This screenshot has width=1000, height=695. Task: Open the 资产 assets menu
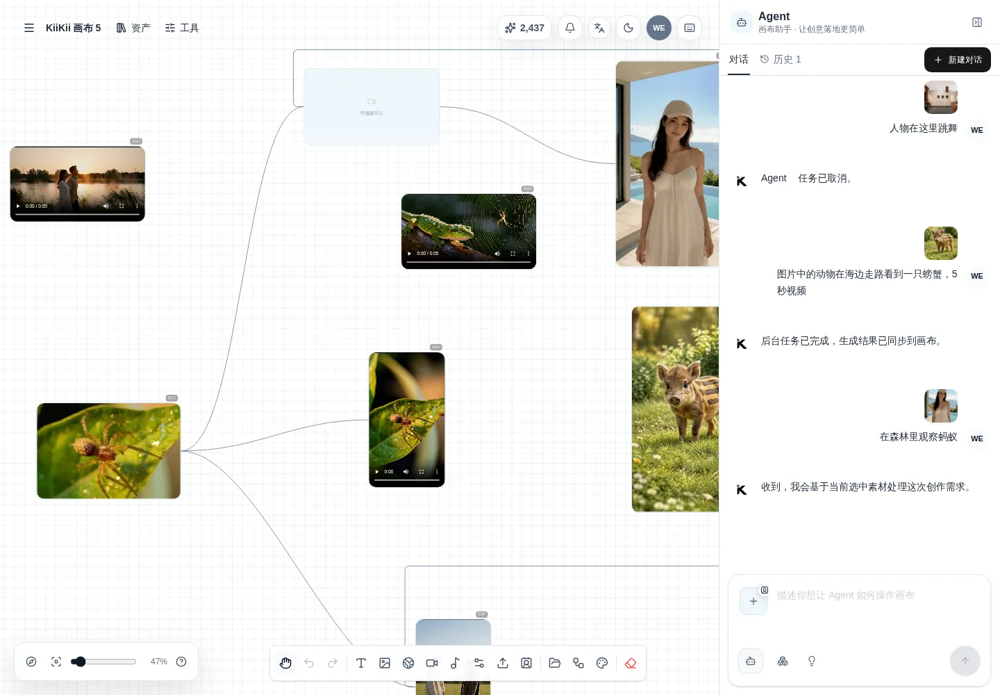(133, 28)
